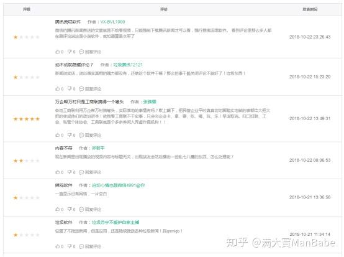
Task: Click timestamp 2018-10-22 00:06:53
Action: click(x=310, y=161)
